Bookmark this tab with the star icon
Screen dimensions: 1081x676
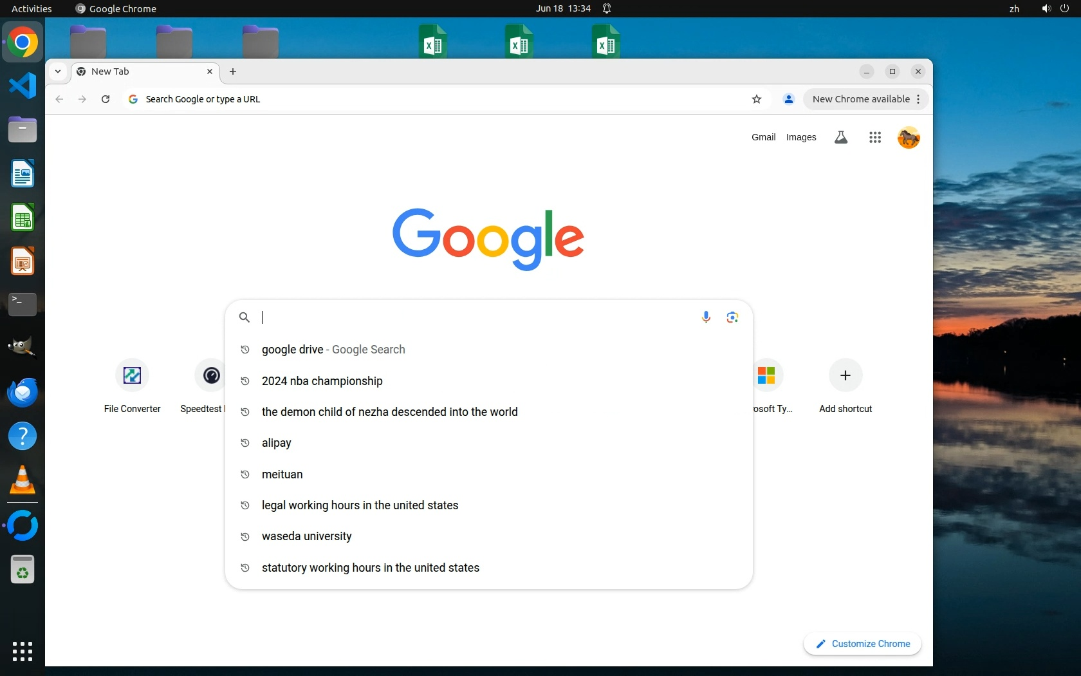coord(757,99)
